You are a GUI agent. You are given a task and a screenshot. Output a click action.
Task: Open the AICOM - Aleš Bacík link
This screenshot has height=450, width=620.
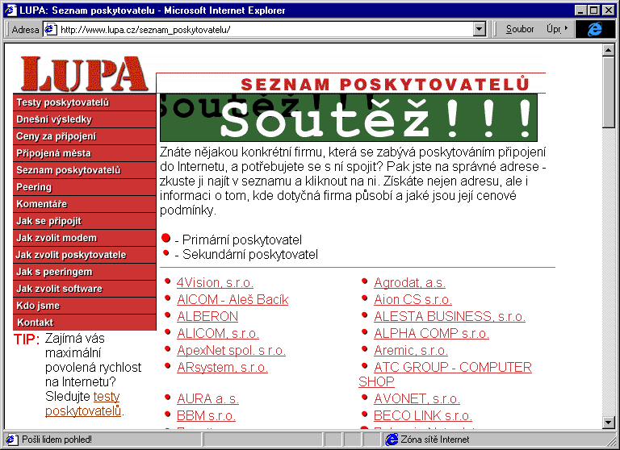232,299
